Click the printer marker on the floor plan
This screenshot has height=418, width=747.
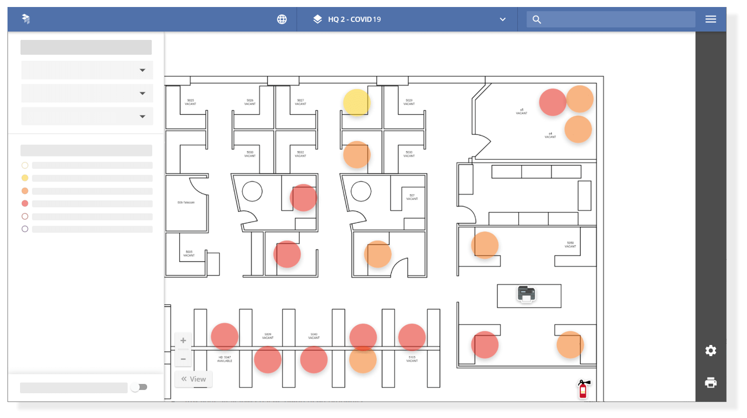(526, 294)
